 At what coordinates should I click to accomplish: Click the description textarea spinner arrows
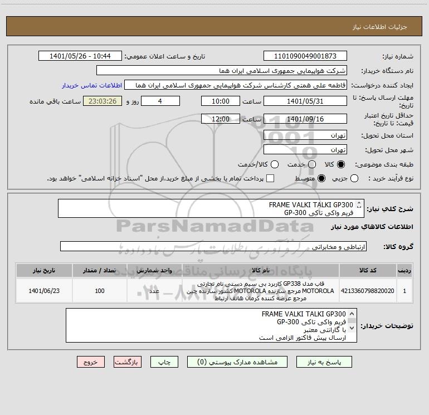coord(359,204)
